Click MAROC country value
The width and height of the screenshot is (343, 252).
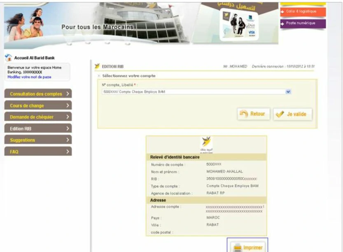213,218
